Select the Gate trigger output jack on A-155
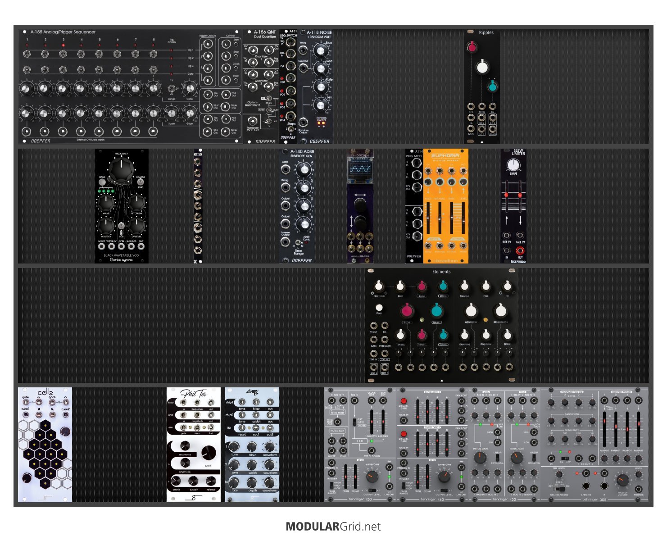The width and height of the screenshot is (667, 536). [208, 81]
